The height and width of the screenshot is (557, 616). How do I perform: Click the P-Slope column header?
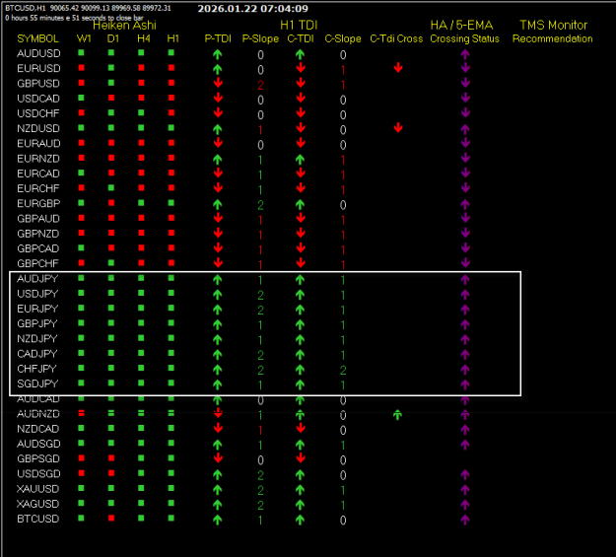pos(260,38)
